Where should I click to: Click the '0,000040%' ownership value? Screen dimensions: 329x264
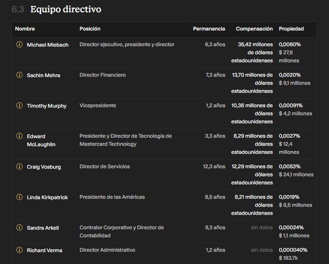coord(293,250)
